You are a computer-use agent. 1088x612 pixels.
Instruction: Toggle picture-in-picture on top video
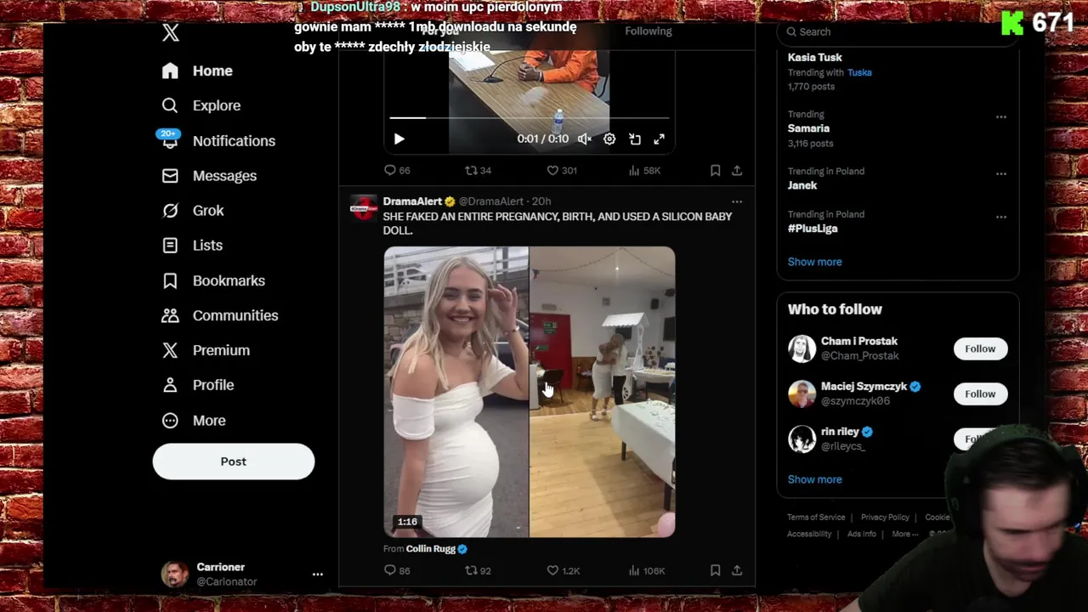pyautogui.click(x=634, y=139)
